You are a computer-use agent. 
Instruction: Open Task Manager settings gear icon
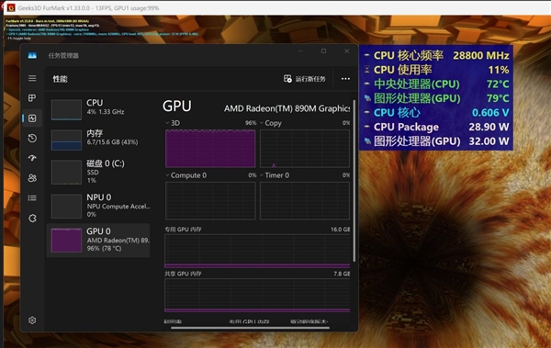[x=32, y=320]
